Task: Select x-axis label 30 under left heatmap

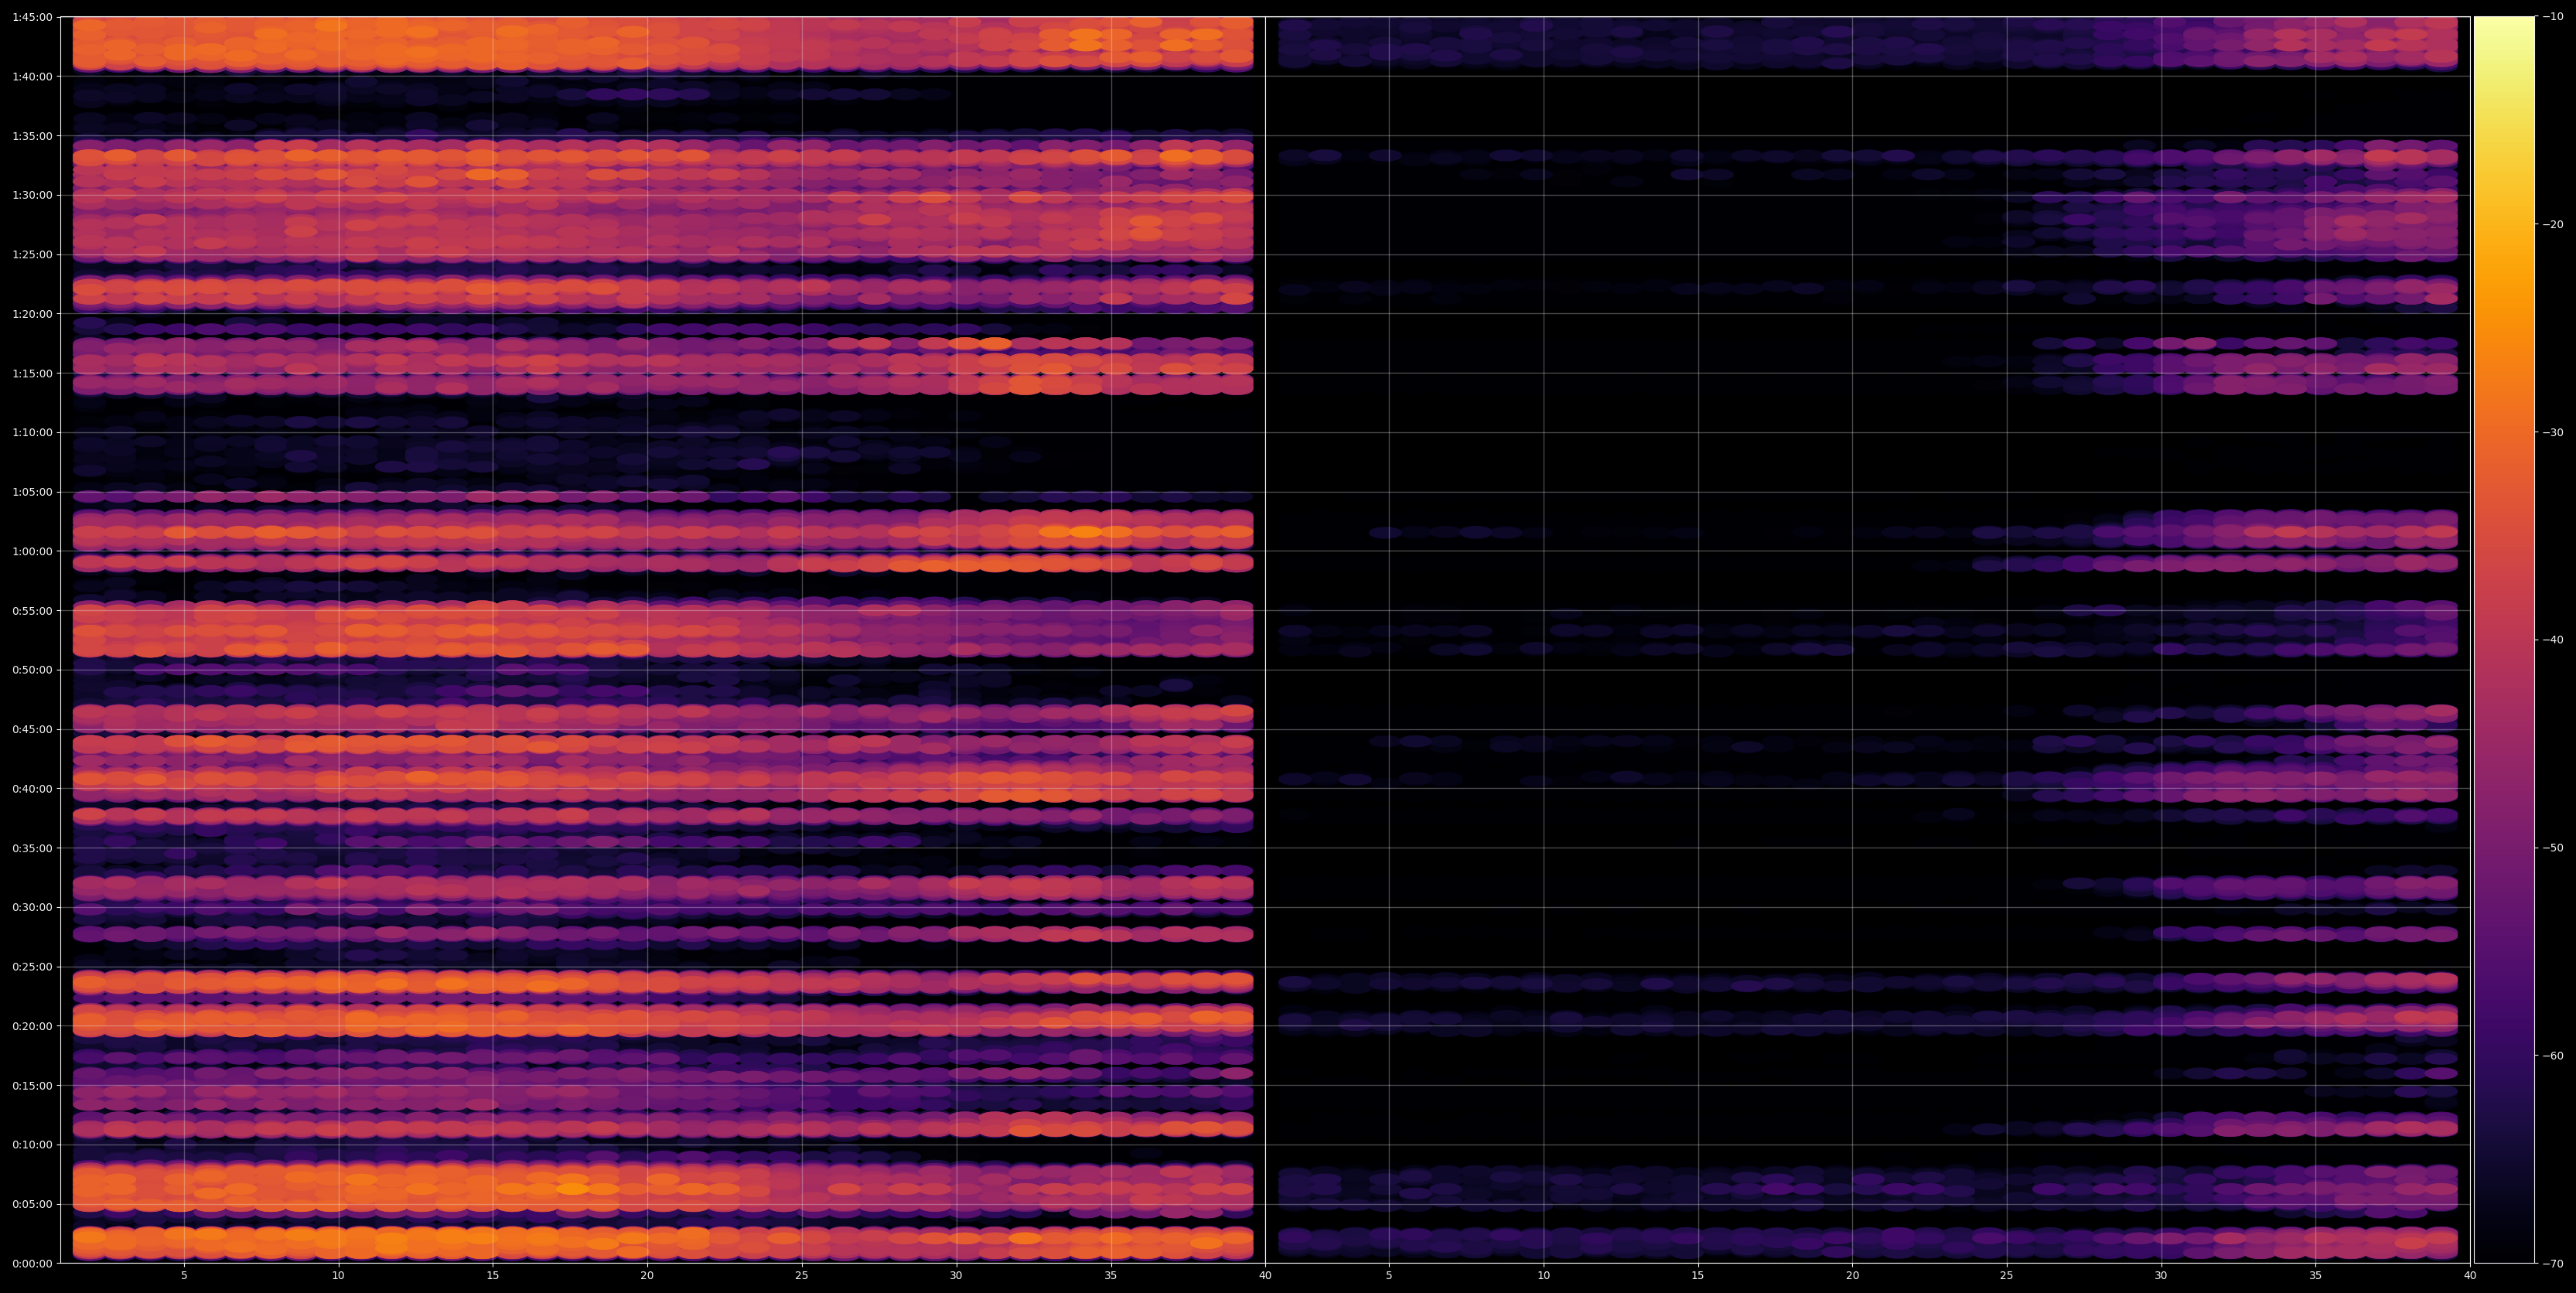Action: [x=956, y=1275]
